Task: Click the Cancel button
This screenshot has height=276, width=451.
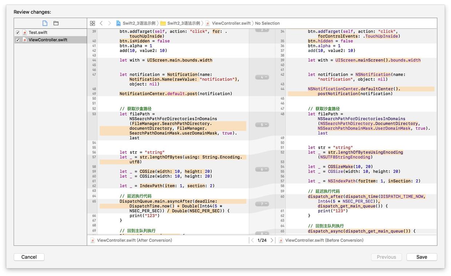Action: 29,257
